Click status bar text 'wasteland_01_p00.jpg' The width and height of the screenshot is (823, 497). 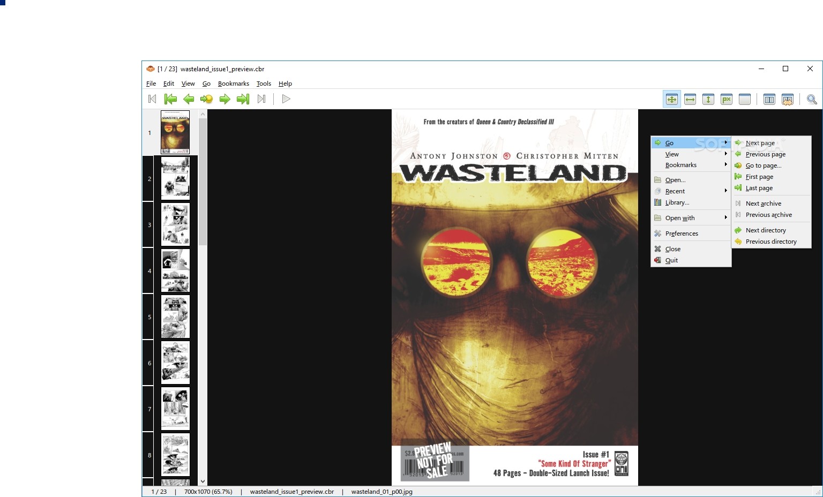[x=382, y=492]
